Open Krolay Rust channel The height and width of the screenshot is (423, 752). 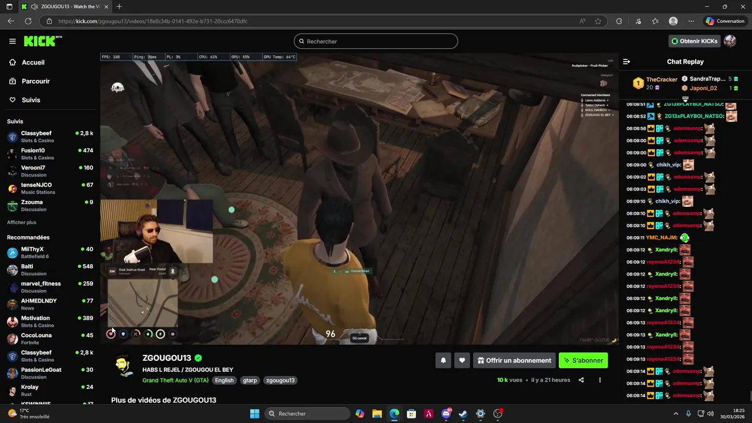click(50, 390)
